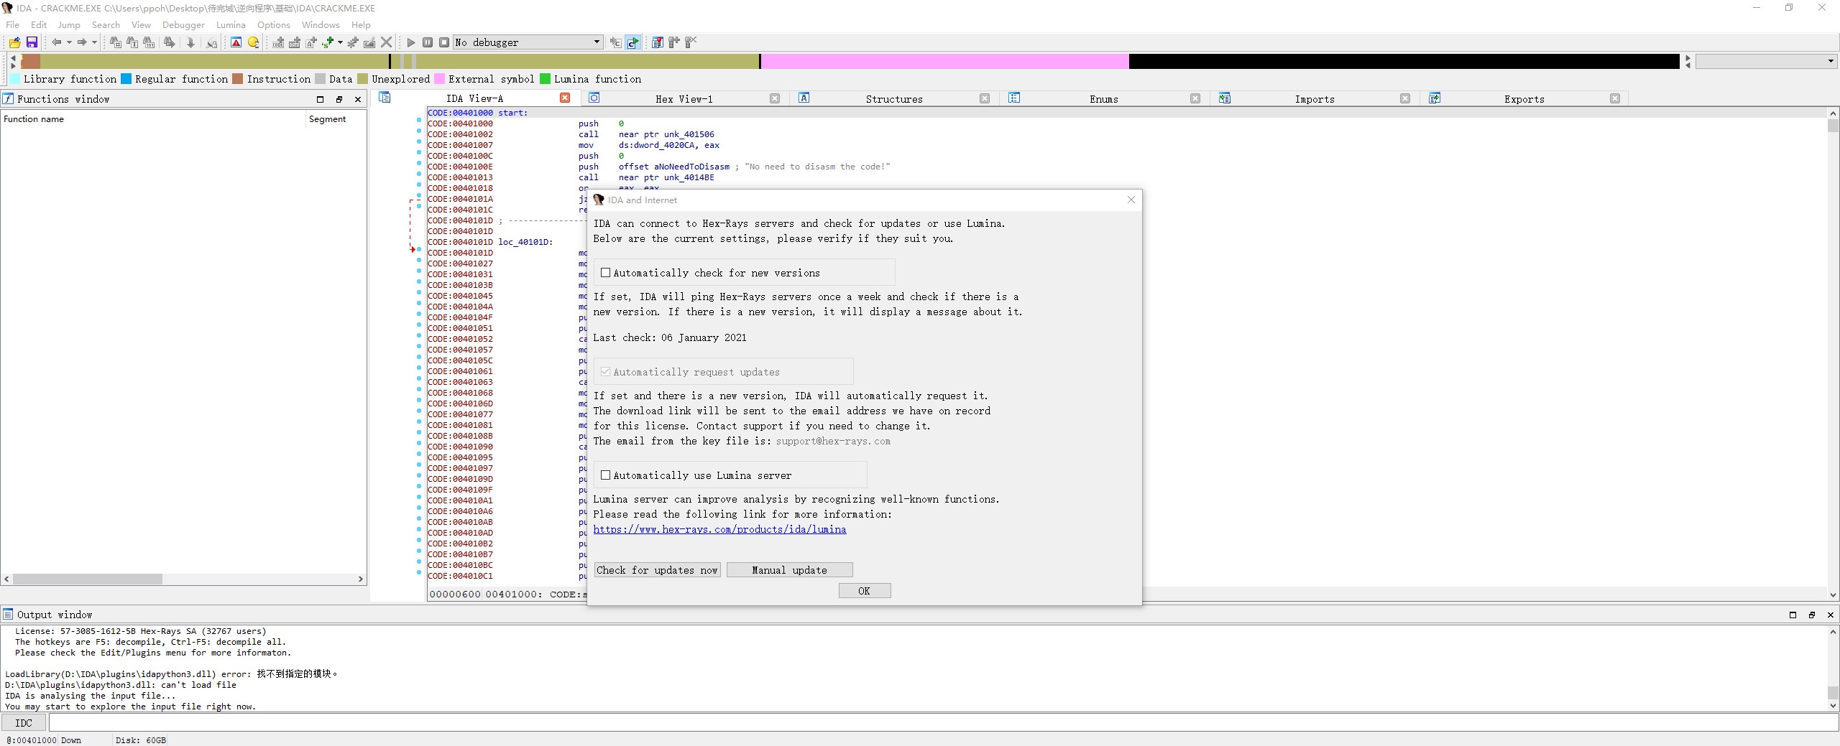The height and width of the screenshot is (746, 1840).
Task: Click the Enums tab icon
Action: tap(1014, 98)
